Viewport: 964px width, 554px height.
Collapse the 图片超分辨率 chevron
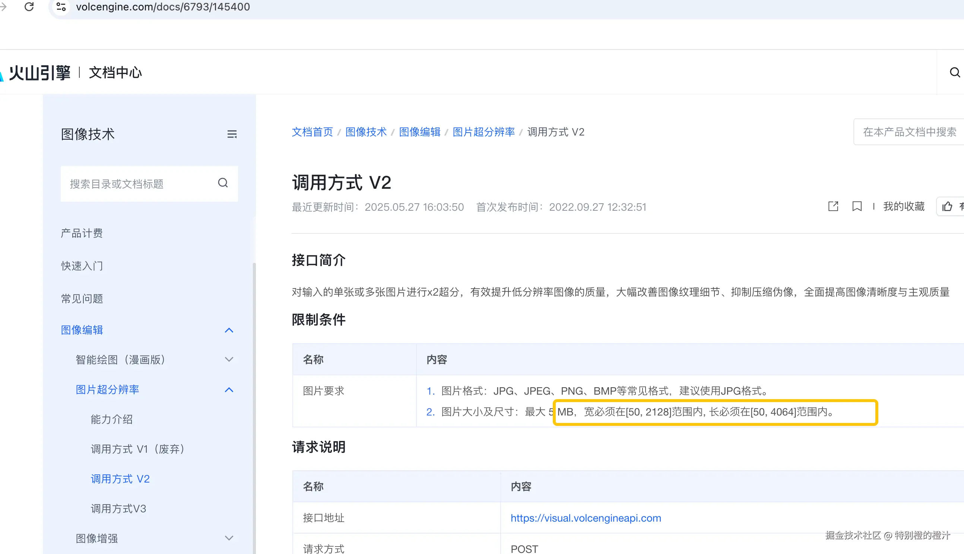pyautogui.click(x=229, y=390)
